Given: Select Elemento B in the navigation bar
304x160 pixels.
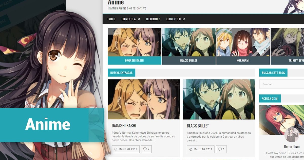Looking at the screenshot, I should click(x=153, y=19).
